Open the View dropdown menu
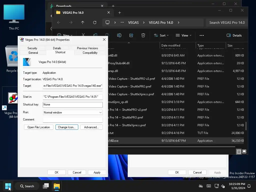 [x=183, y=35]
